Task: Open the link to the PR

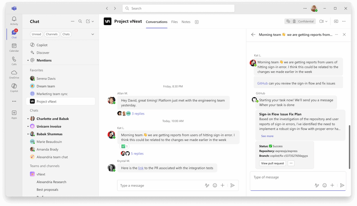Action: coord(141,168)
